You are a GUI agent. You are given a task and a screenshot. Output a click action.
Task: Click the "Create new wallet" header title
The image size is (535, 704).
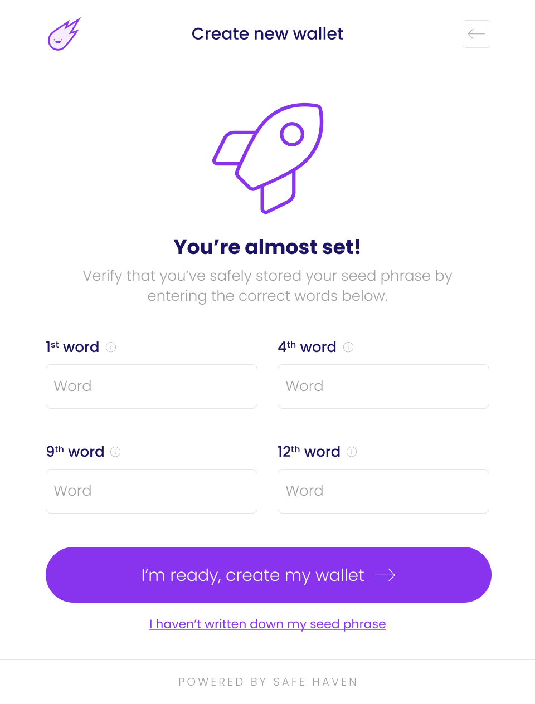pyautogui.click(x=267, y=34)
